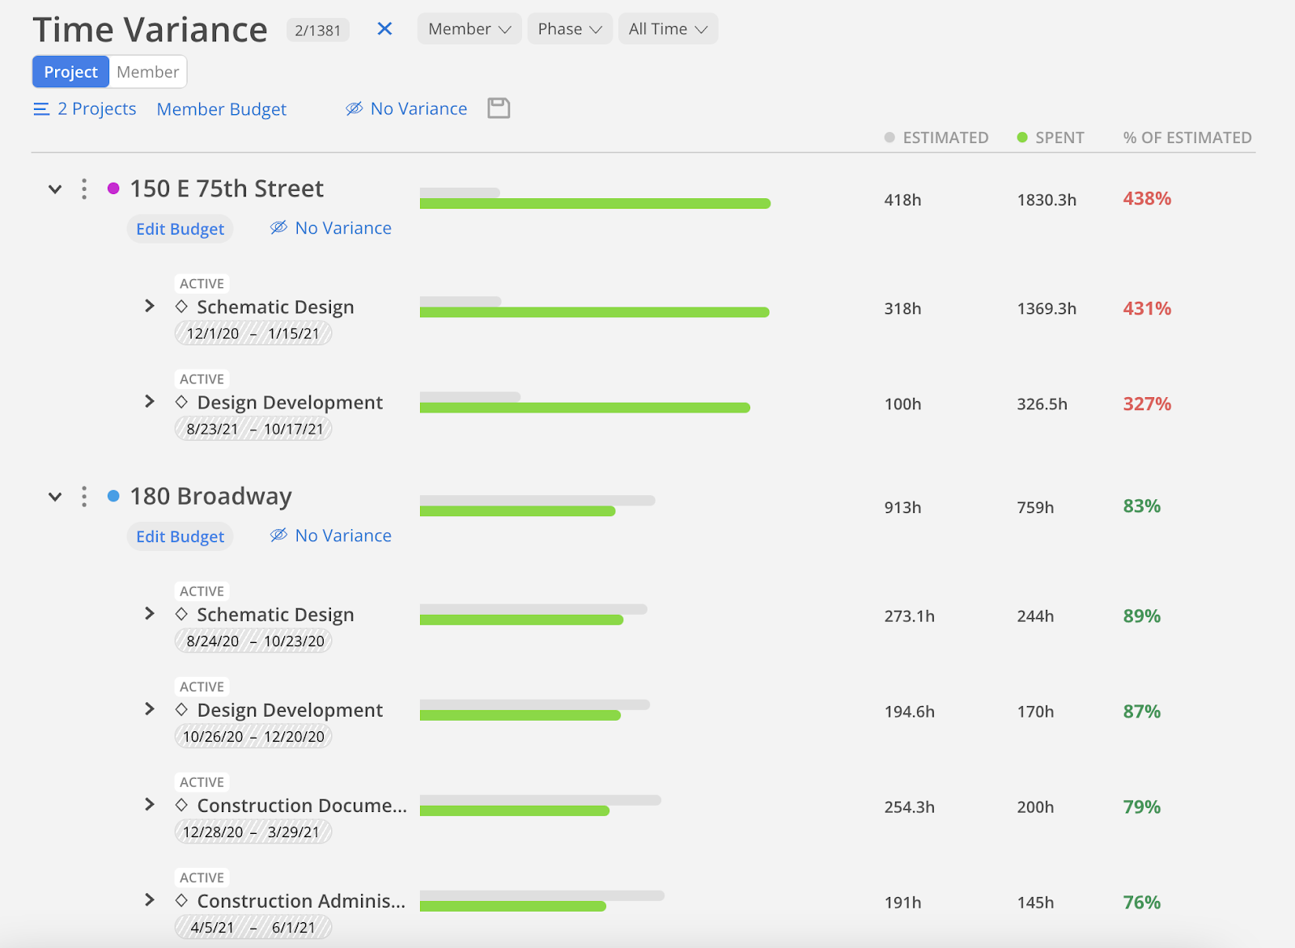1295x948 pixels.
Task: Open the All Time date range dropdown
Action: point(668,29)
